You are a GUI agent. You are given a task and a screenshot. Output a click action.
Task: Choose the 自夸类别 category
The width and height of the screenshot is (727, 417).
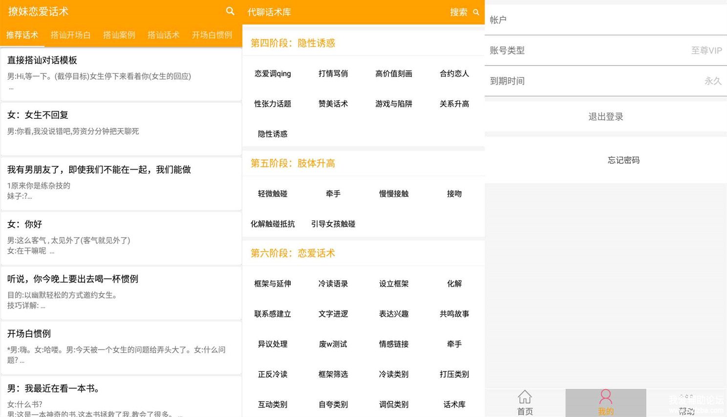click(333, 405)
